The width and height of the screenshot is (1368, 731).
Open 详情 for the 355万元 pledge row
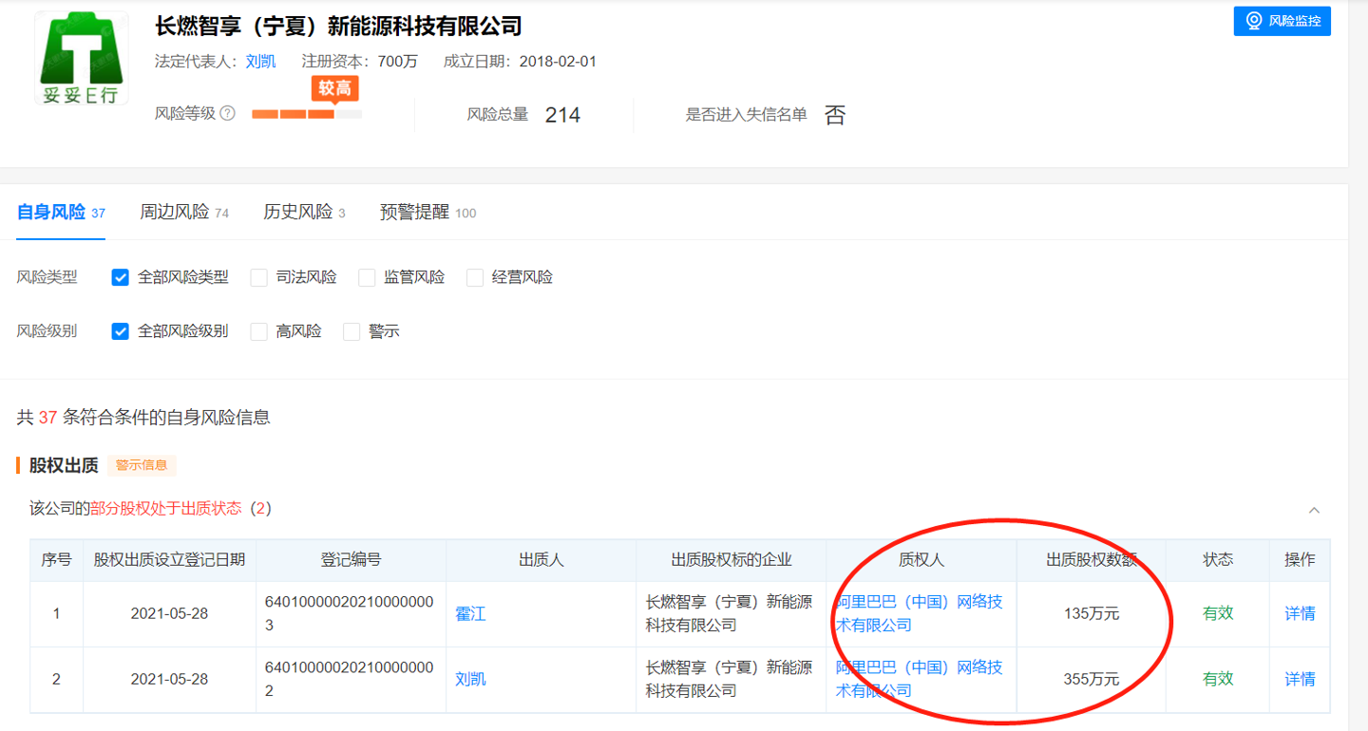coord(1300,679)
